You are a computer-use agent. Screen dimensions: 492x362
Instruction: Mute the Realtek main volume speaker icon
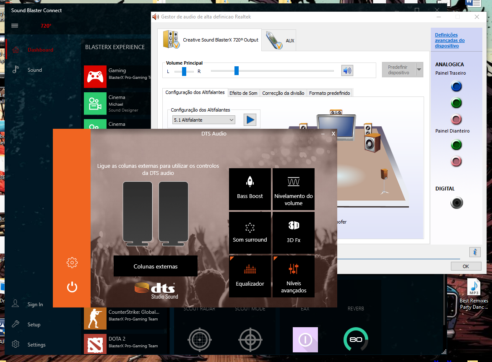[x=347, y=70]
